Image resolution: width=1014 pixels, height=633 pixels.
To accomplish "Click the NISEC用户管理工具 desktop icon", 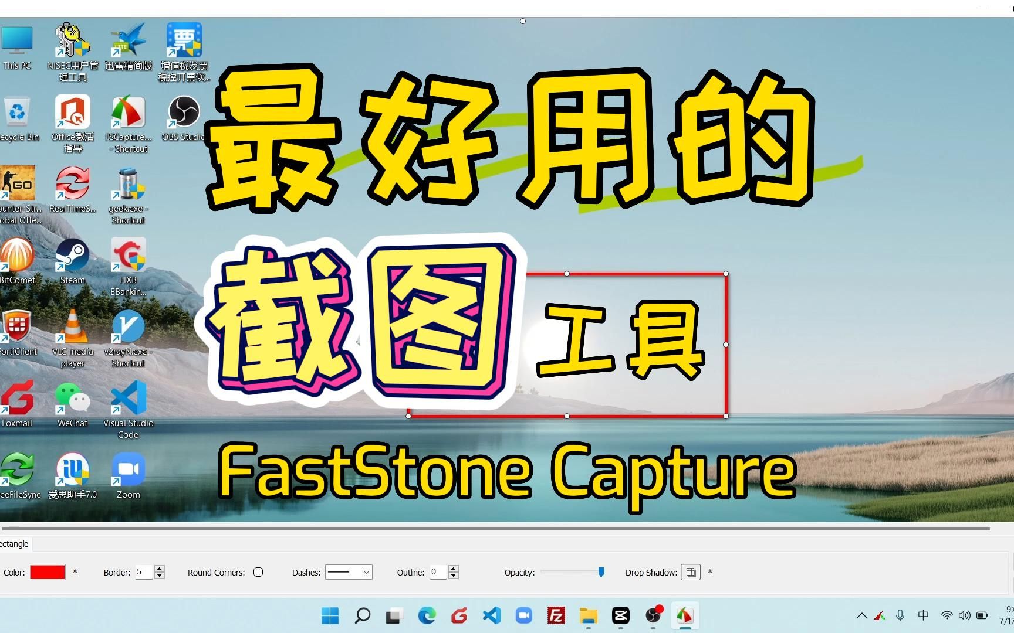I will click(x=73, y=52).
